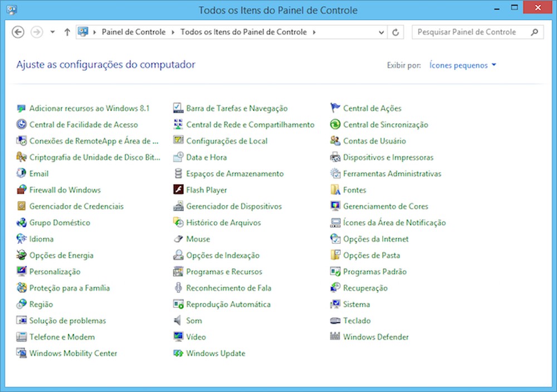The width and height of the screenshot is (557, 392).
Task: Click the Windows Update icon
Action: [x=178, y=353]
